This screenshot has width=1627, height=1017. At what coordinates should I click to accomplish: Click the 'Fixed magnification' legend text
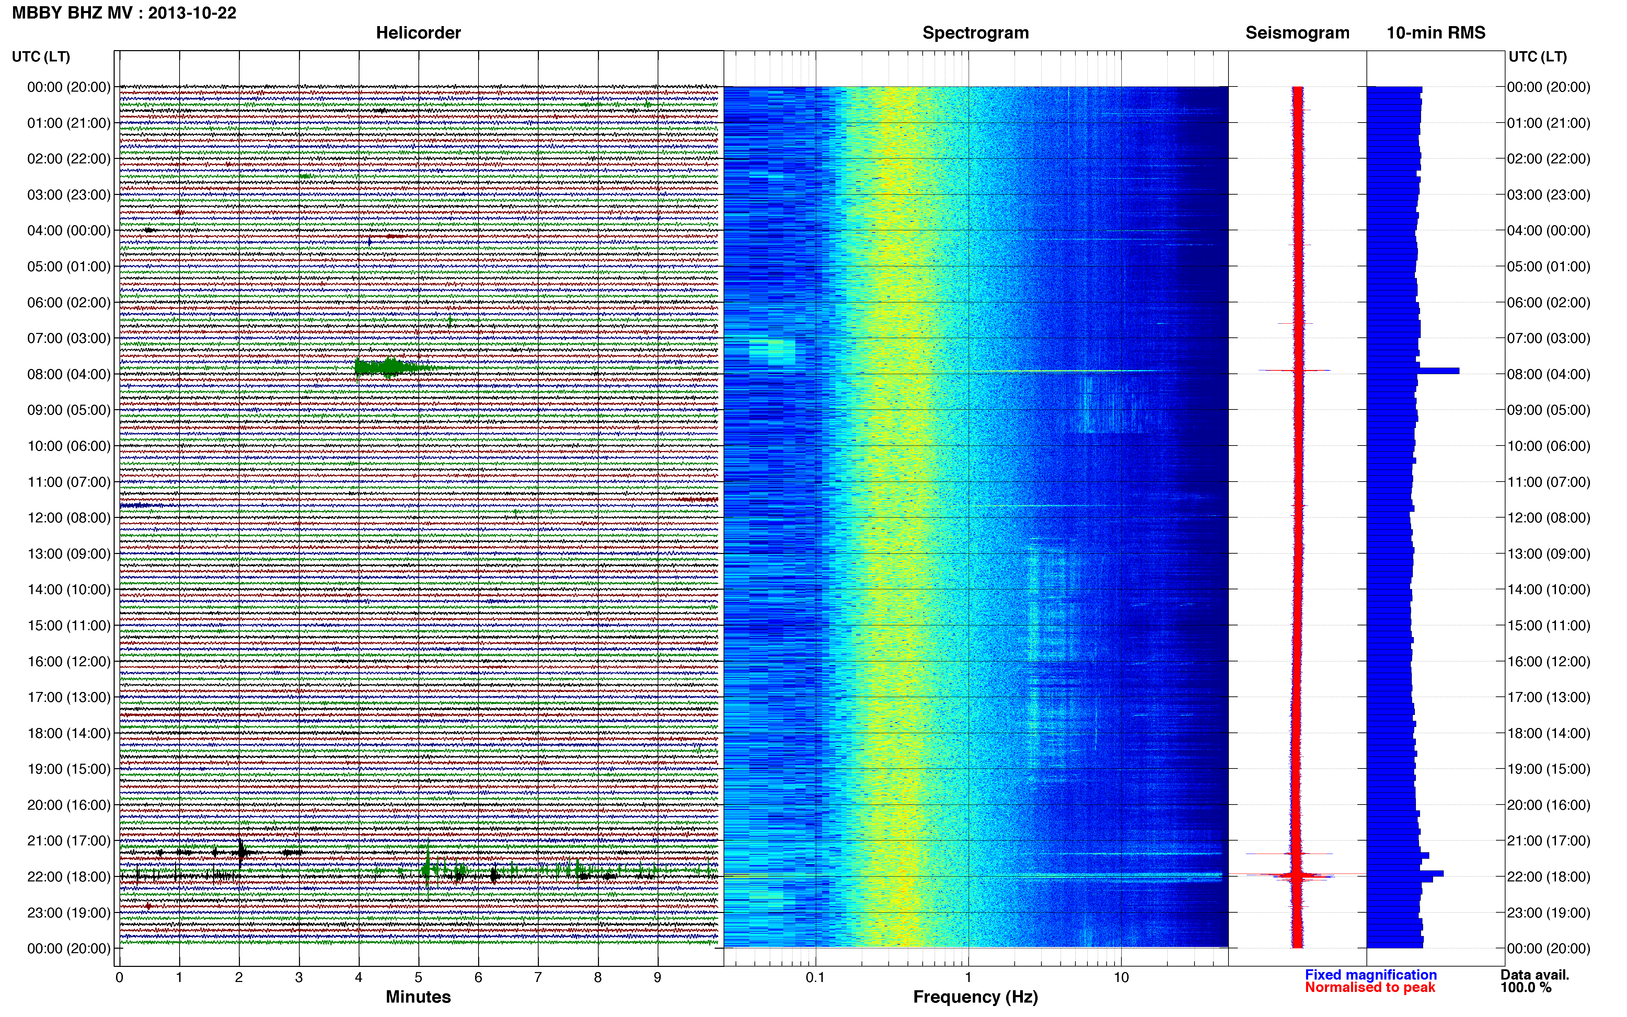(x=1371, y=975)
